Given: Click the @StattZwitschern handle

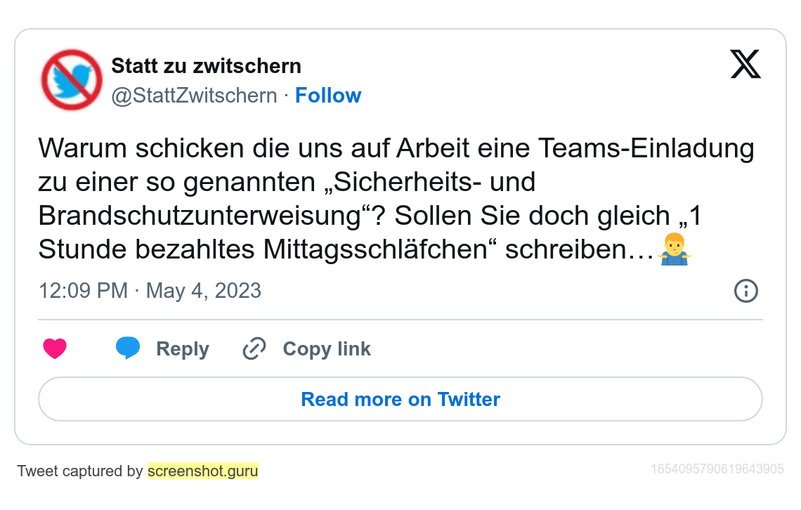Looking at the screenshot, I should (x=194, y=96).
